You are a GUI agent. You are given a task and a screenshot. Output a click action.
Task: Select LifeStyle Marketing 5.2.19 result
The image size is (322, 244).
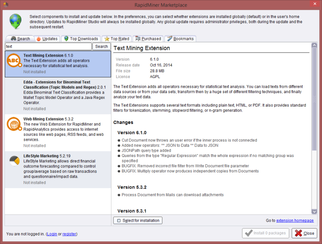[58, 170]
